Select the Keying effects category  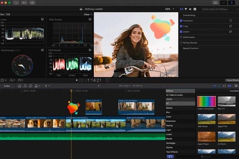pyautogui.click(x=180, y=126)
